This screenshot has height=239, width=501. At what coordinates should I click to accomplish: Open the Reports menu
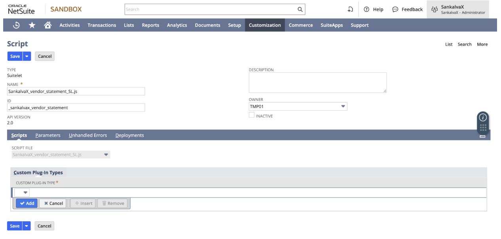150,25
